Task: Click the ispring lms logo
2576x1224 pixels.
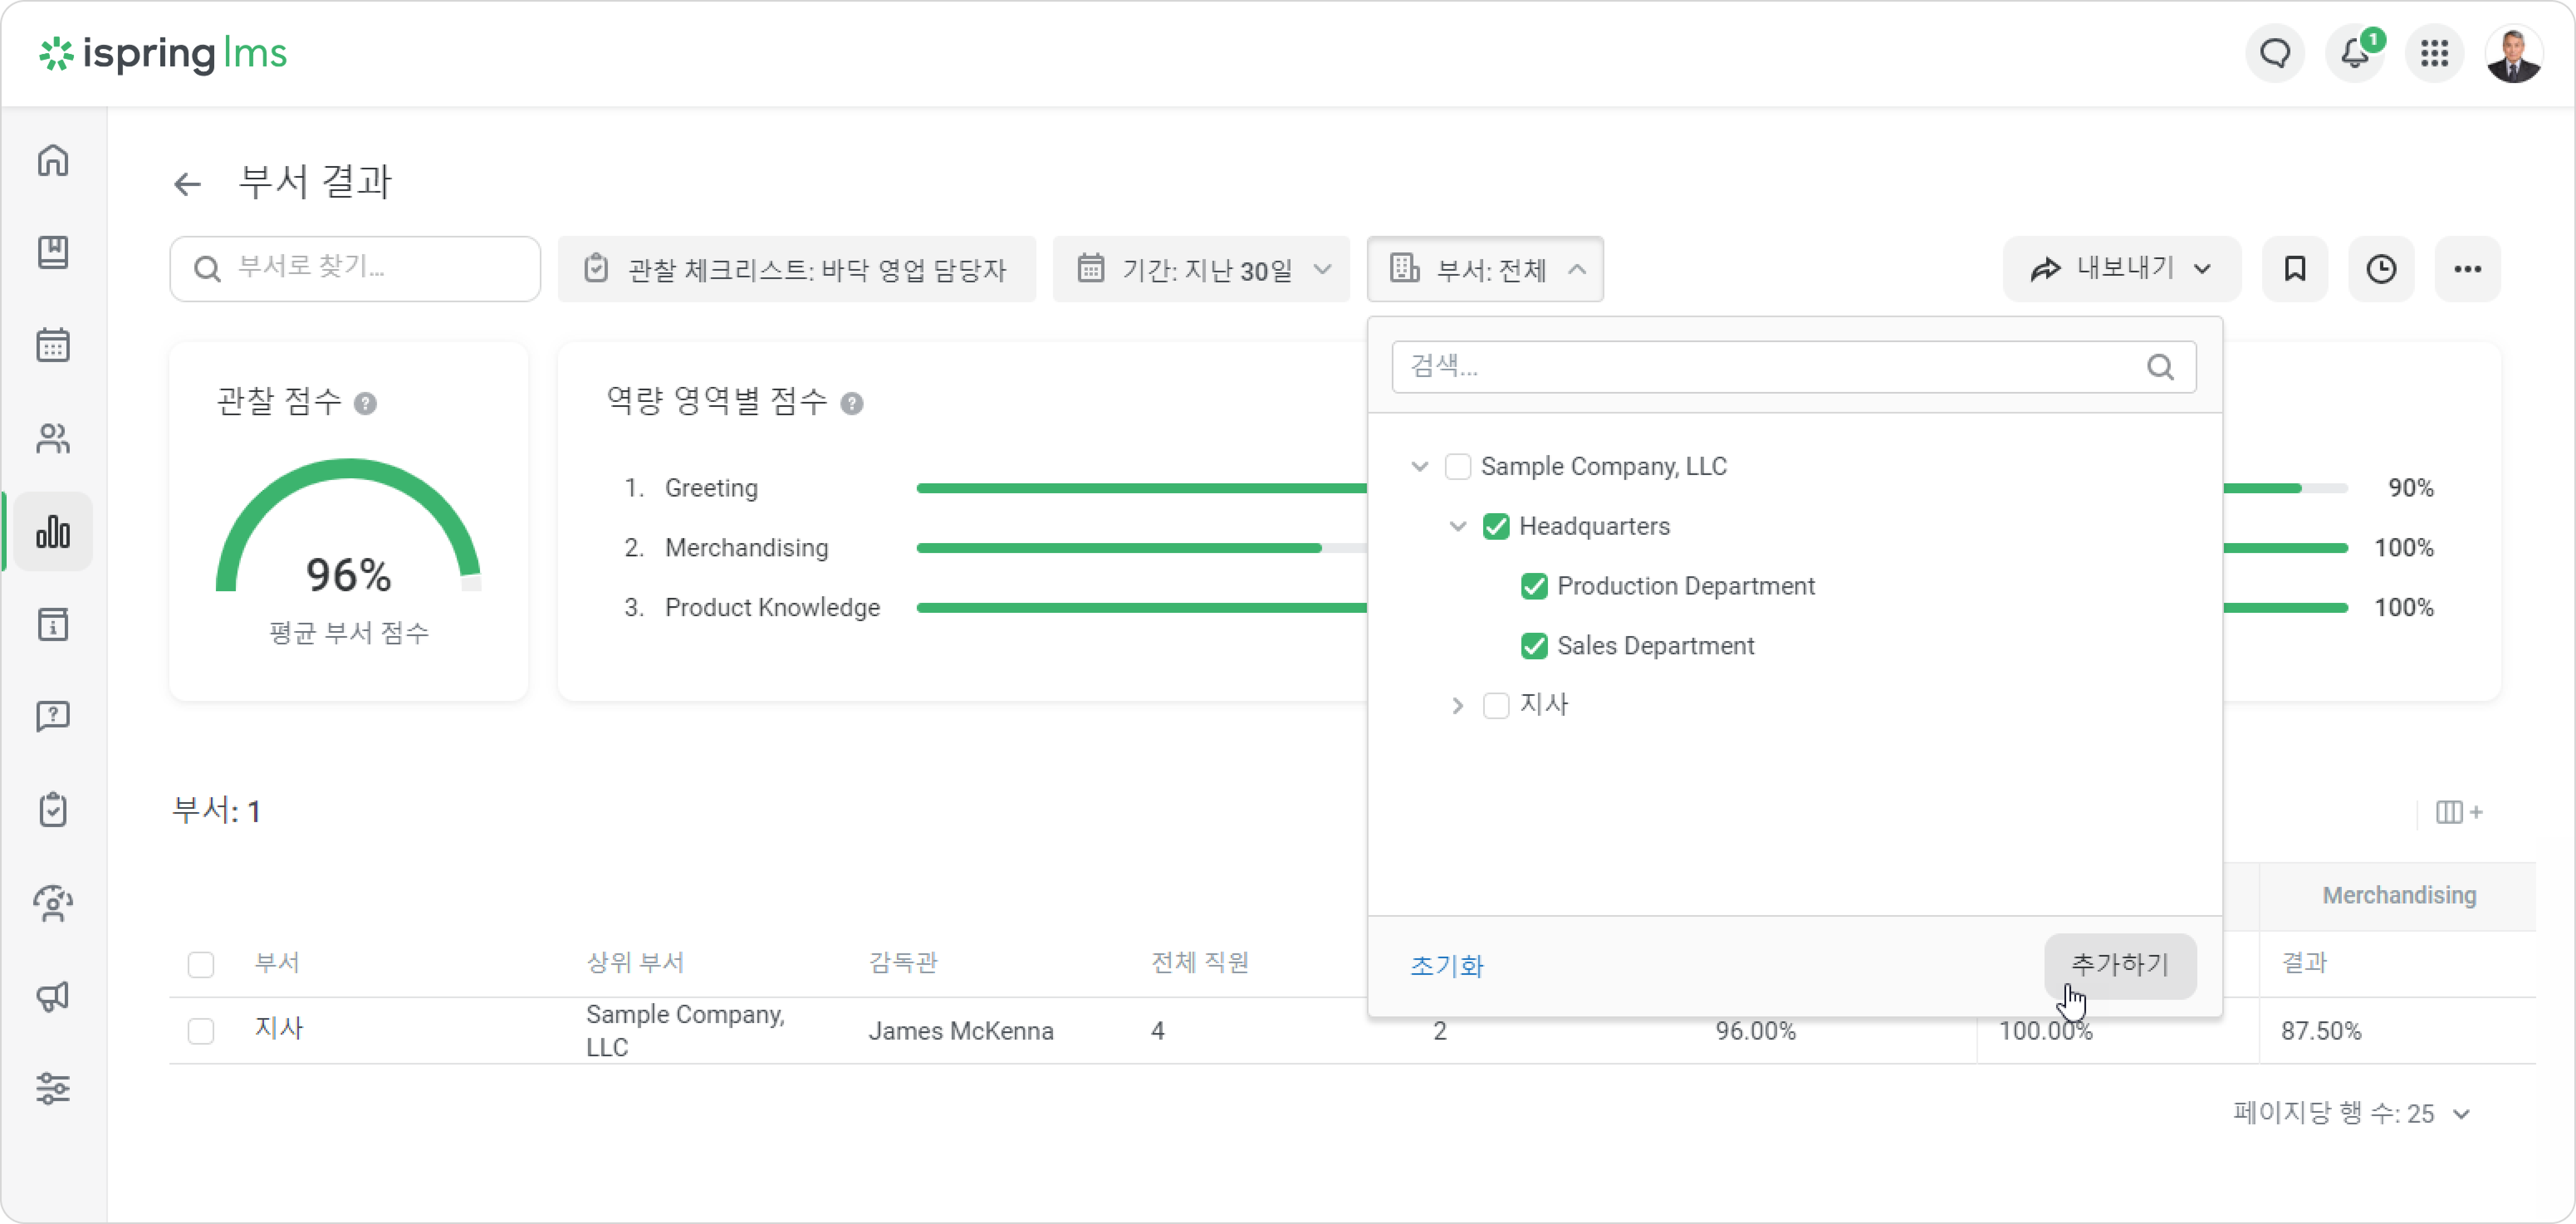Action: [x=163, y=53]
